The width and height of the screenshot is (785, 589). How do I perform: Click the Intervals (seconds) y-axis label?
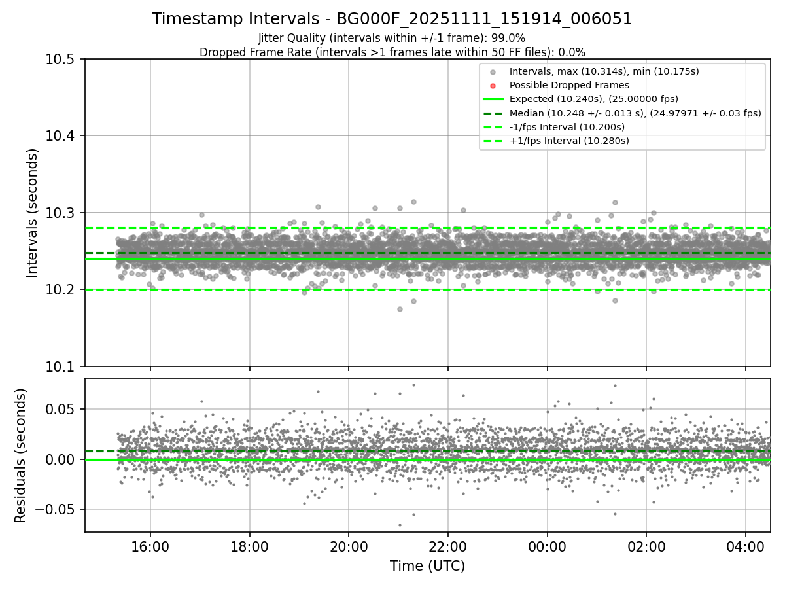click(33, 213)
